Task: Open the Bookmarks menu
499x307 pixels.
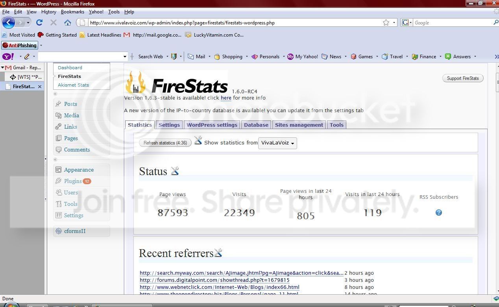Action: click(x=72, y=12)
